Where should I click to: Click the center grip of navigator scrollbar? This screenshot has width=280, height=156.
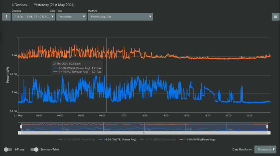tap(144, 133)
